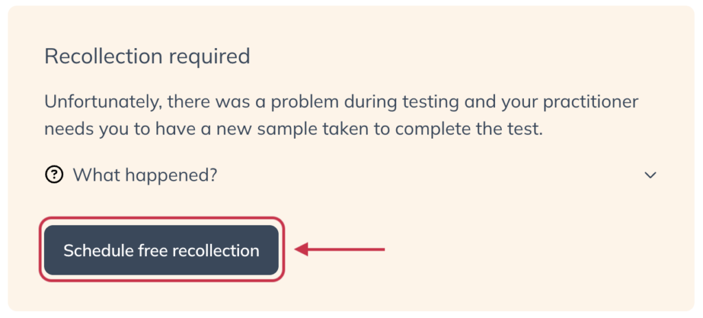Image resolution: width=703 pixels, height=318 pixels.
Task: Expand the What happened chevron arrow
Action: coord(650,175)
